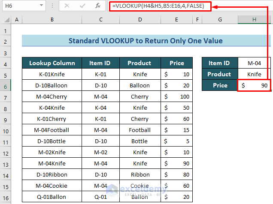Select column G header
The width and height of the screenshot is (273, 204).
tap(220, 20)
